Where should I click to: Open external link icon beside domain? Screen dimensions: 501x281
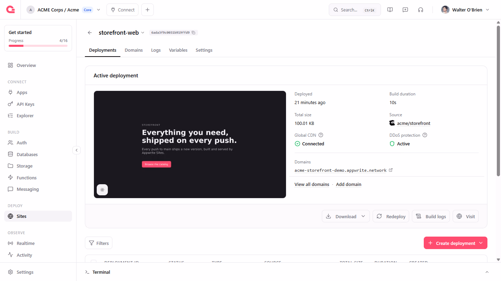pos(391,170)
